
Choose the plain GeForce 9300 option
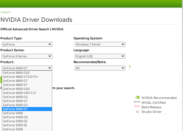click(27, 129)
